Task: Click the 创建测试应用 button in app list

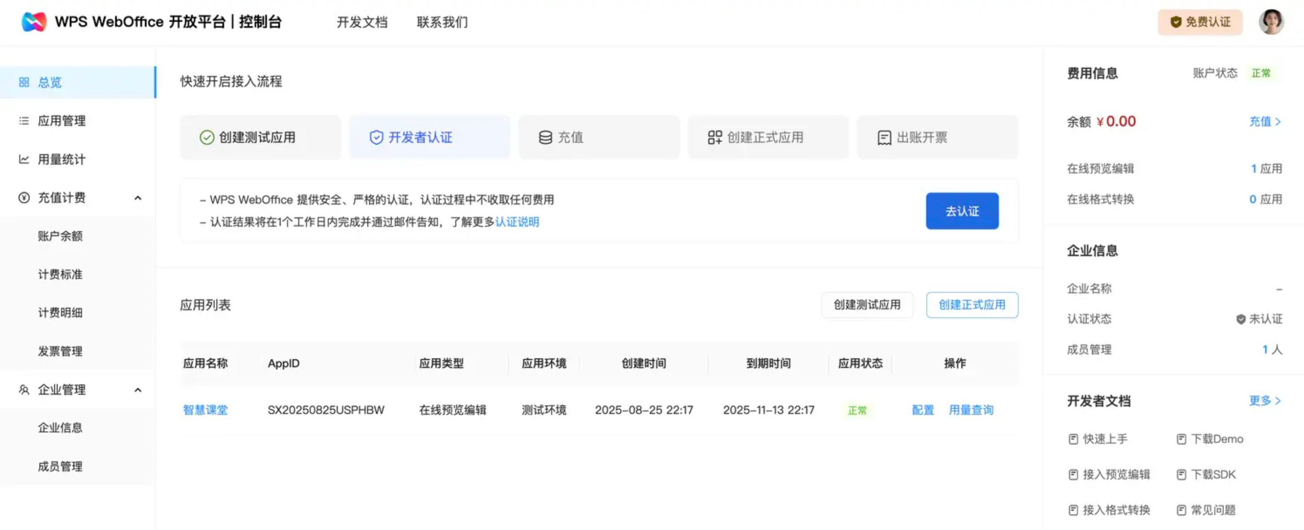Action: coord(867,305)
